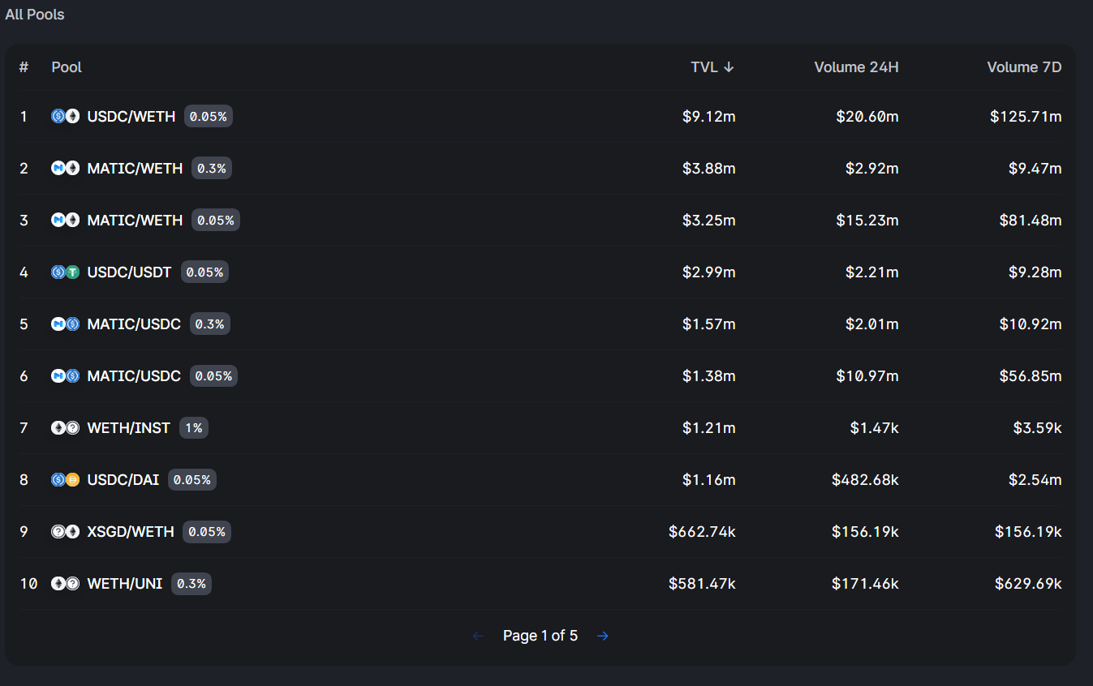Click the 0.3% fee badge in row 5
The width and height of the screenshot is (1093, 686).
[x=210, y=324]
